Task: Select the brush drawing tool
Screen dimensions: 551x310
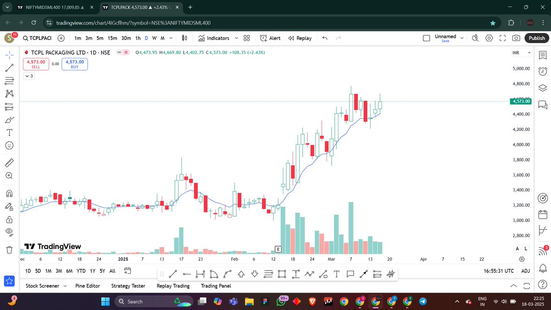Action: coord(9,119)
